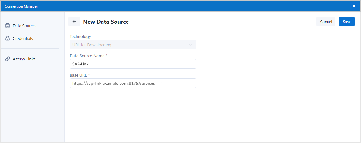Click the New Data Source heading
Image resolution: width=361 pixels, height=143 pixels.
pyautogui.click(x=106, y=22)
